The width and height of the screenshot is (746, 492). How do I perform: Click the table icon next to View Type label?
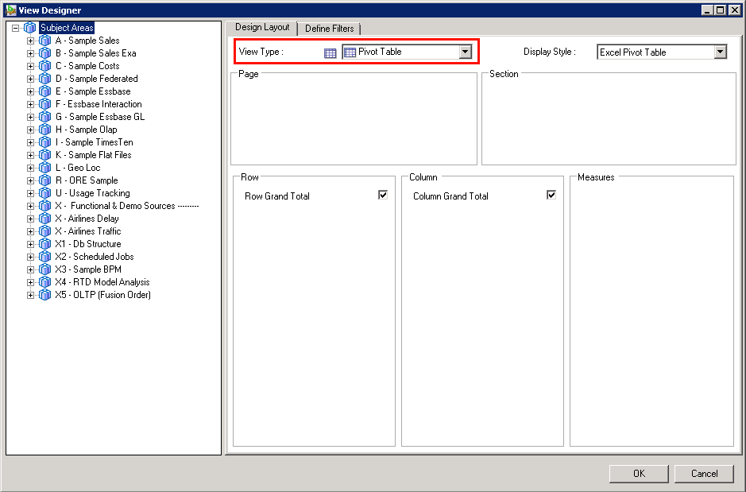click(330, 52)
